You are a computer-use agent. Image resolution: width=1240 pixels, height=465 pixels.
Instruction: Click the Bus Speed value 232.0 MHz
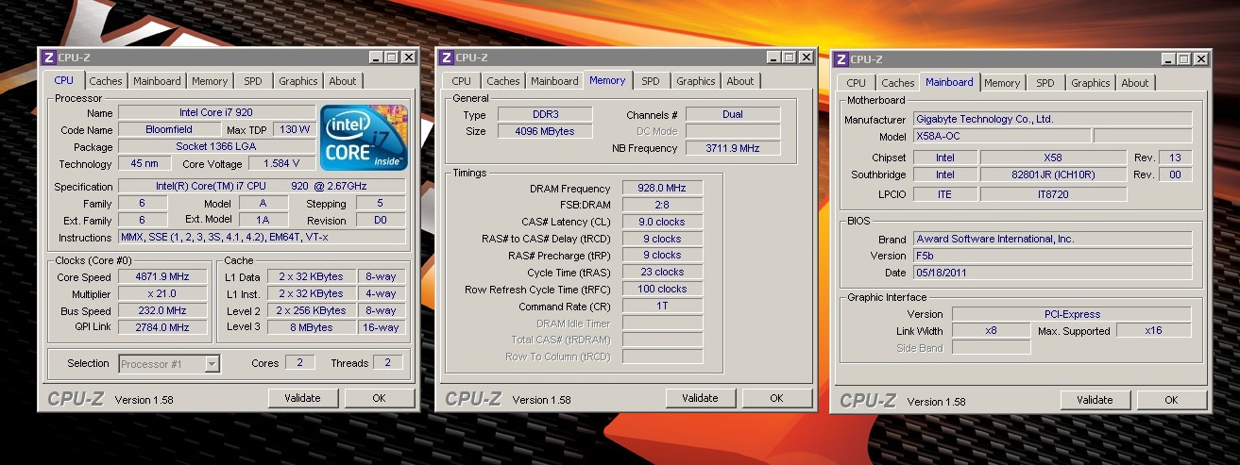click(161, 310)
